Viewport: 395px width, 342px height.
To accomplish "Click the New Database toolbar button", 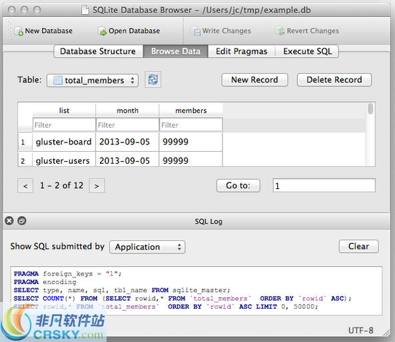I will pos(43,31).
